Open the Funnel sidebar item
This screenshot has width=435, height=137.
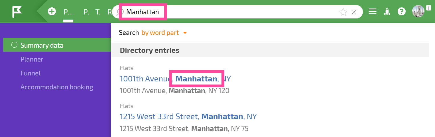pyautogui.click(x=31, y=73)
